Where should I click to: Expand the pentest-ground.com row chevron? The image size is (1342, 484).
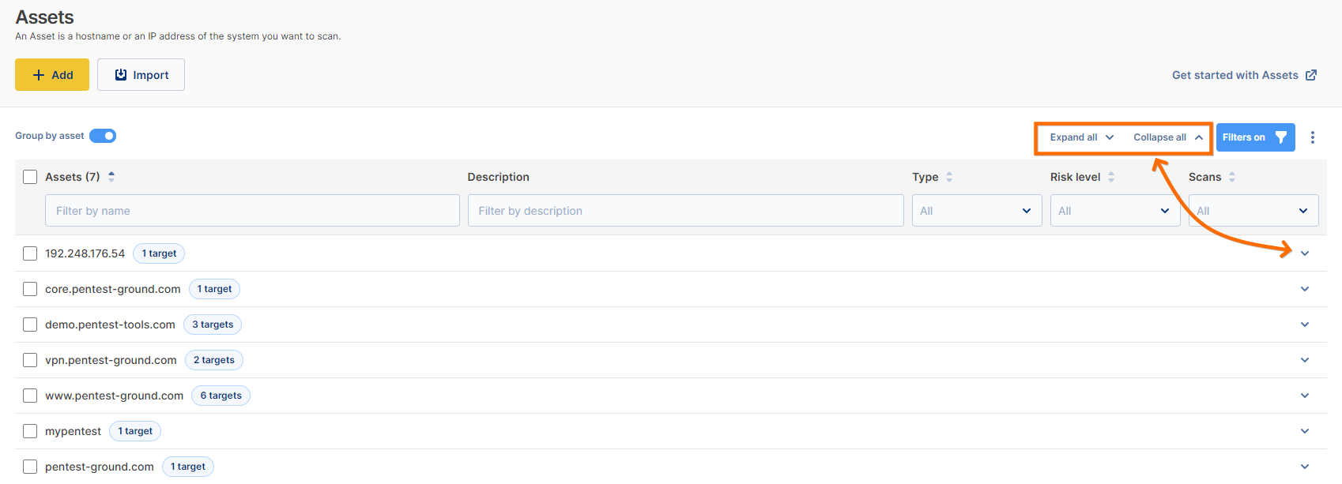point(1305,467)
